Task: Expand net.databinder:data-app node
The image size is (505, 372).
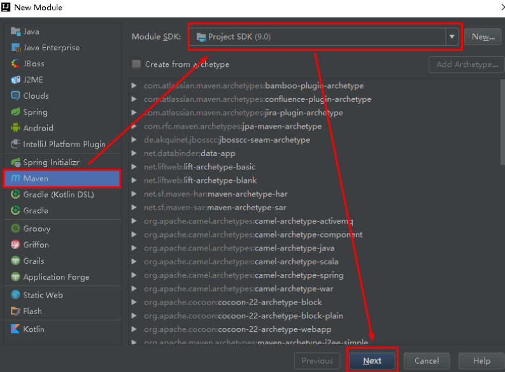Action: click(134, 154)
